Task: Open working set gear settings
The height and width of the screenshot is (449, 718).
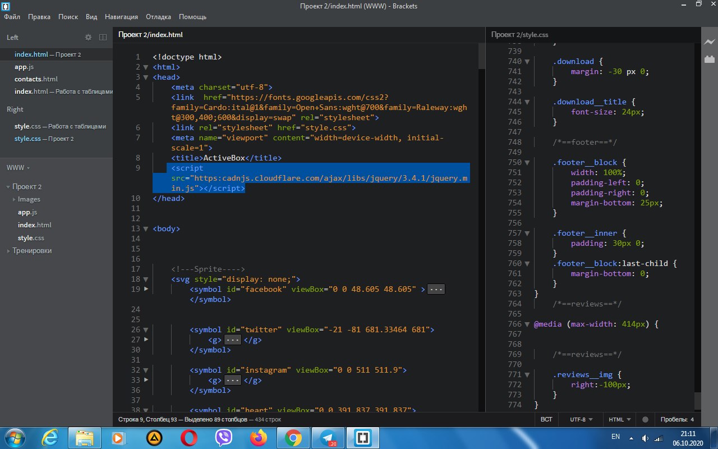Action: 88,37
